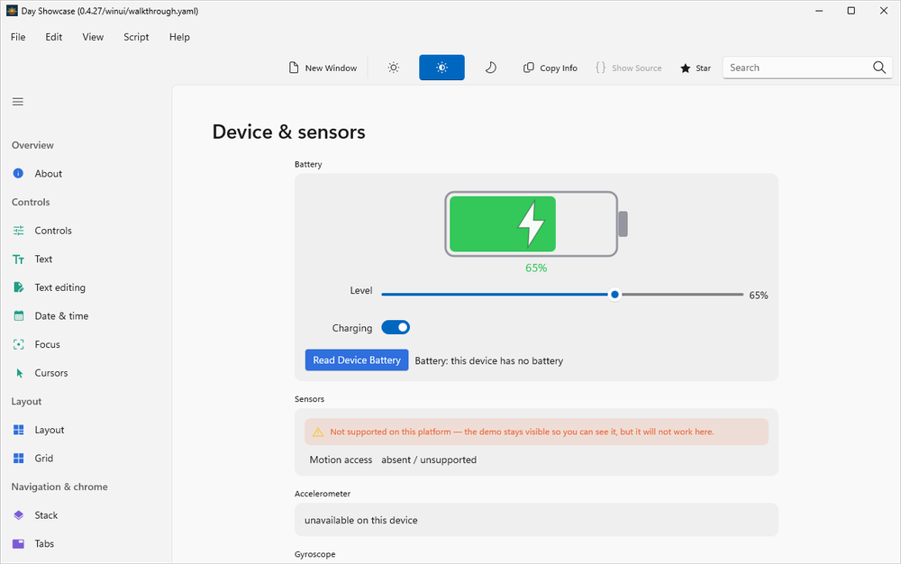Image resolution: width=901 pixels, height=564 pixels.
Task: Toggle the hamburger navigation menu
Action: click(x=18, y=102)
